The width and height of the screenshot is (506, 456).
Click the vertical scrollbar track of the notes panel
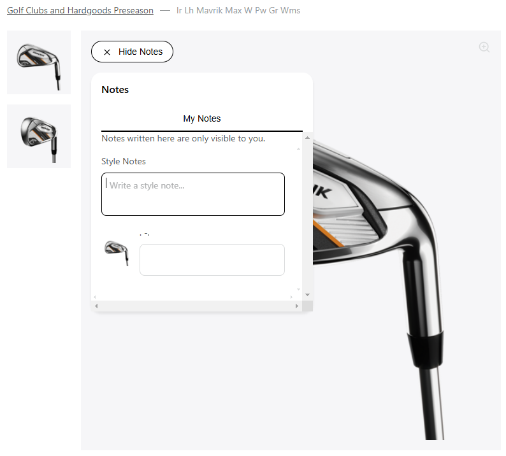(307, 216)
